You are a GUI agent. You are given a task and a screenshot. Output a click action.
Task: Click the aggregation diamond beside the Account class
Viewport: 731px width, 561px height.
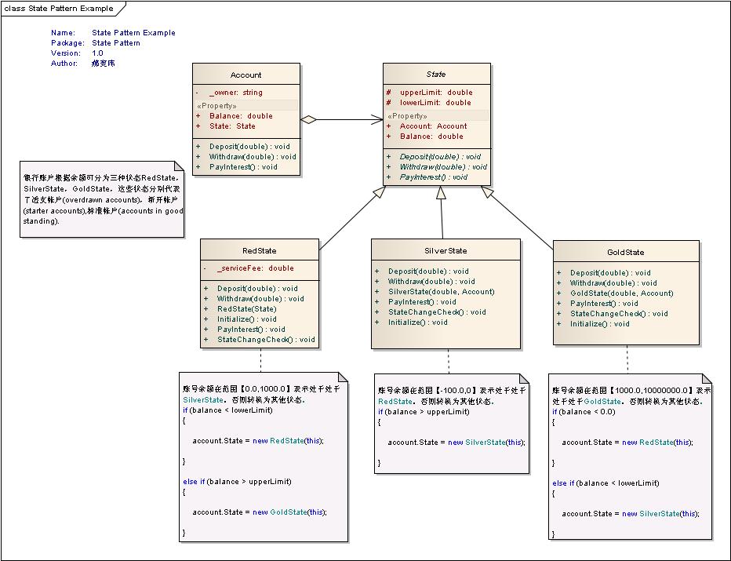(x=310, y=120)
